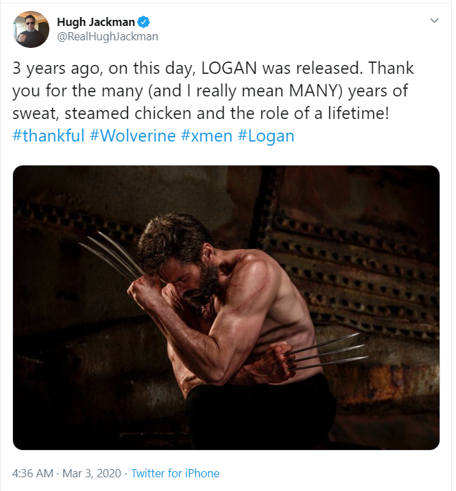
Task: Visit the @RealHughJackman handle
Action: point(107,37)
